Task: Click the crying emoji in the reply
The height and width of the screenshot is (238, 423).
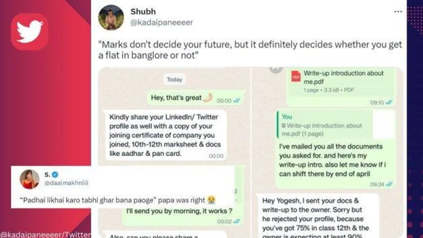Action: click(x=211, y=200)
